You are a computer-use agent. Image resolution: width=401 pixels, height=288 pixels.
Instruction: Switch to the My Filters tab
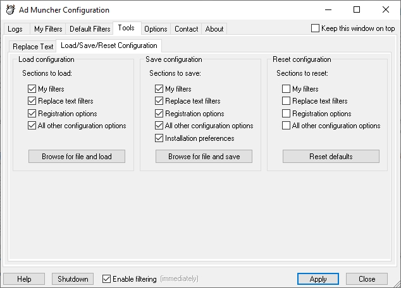[x=48, y=29]
